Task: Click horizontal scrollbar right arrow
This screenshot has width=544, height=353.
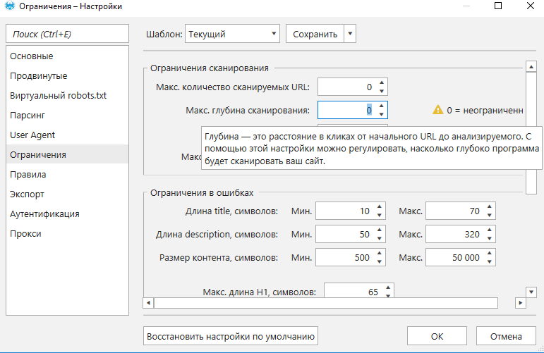Action: (x=520, y=303)
